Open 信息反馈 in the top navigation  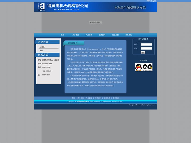pos(115,35)
